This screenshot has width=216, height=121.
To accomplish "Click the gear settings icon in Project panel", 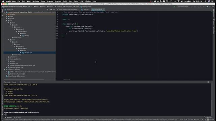I will click(51, 10).
